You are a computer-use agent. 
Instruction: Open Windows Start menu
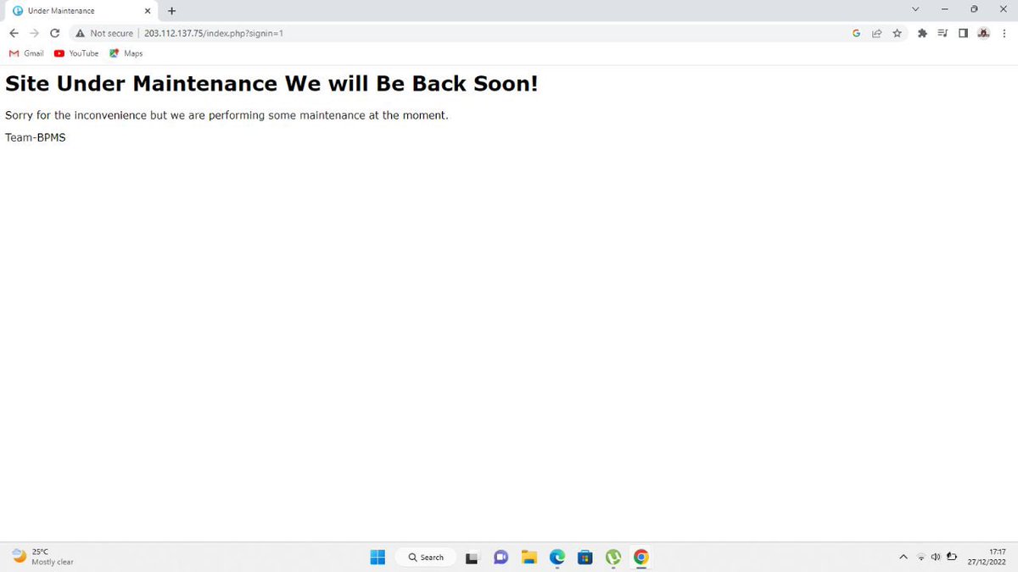(378, 557)
